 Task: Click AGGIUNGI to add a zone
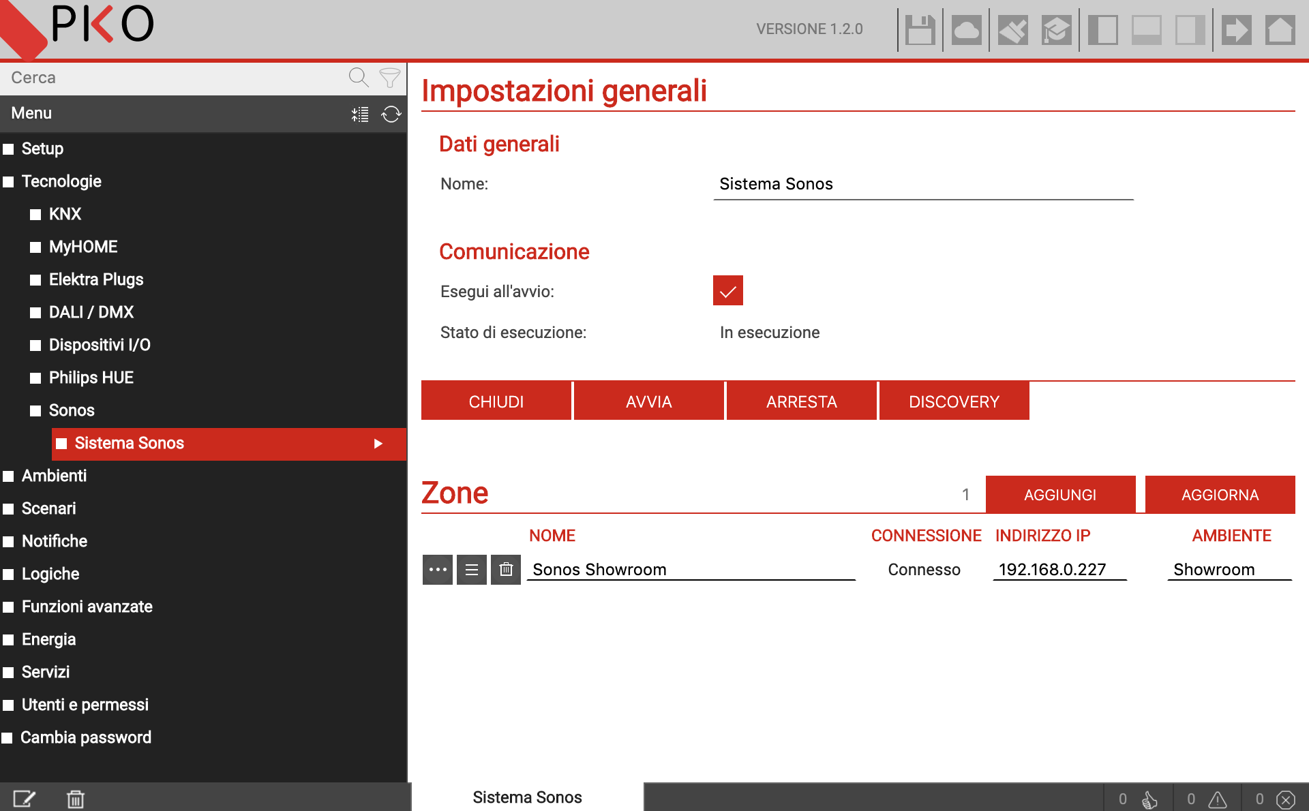(1061, 494)
